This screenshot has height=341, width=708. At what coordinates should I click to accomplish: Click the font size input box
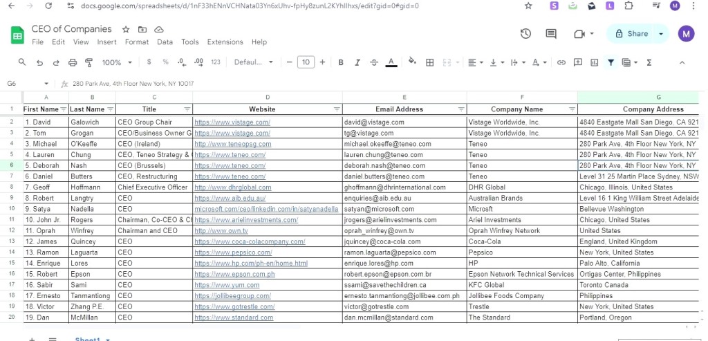306,62
